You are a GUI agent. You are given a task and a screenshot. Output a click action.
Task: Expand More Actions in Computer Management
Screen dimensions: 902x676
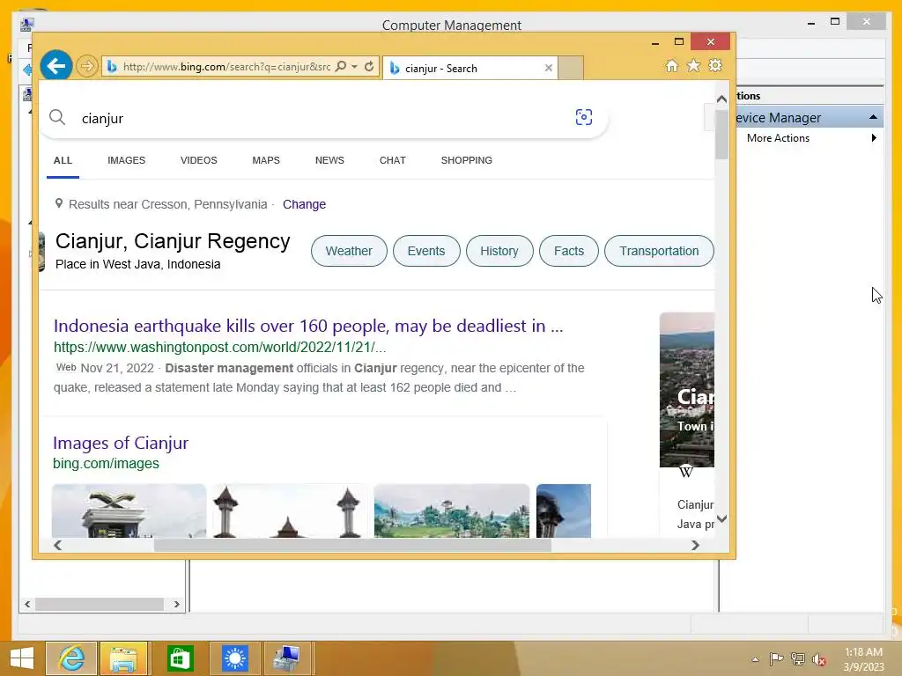tap(810, 138)
